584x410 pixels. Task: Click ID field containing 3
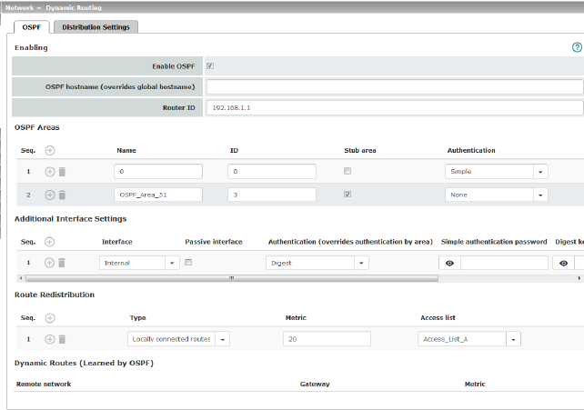(272, 195)
